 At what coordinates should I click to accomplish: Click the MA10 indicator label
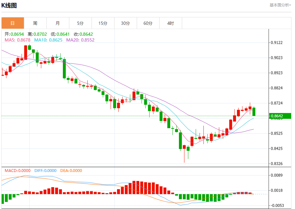[48, 40]
